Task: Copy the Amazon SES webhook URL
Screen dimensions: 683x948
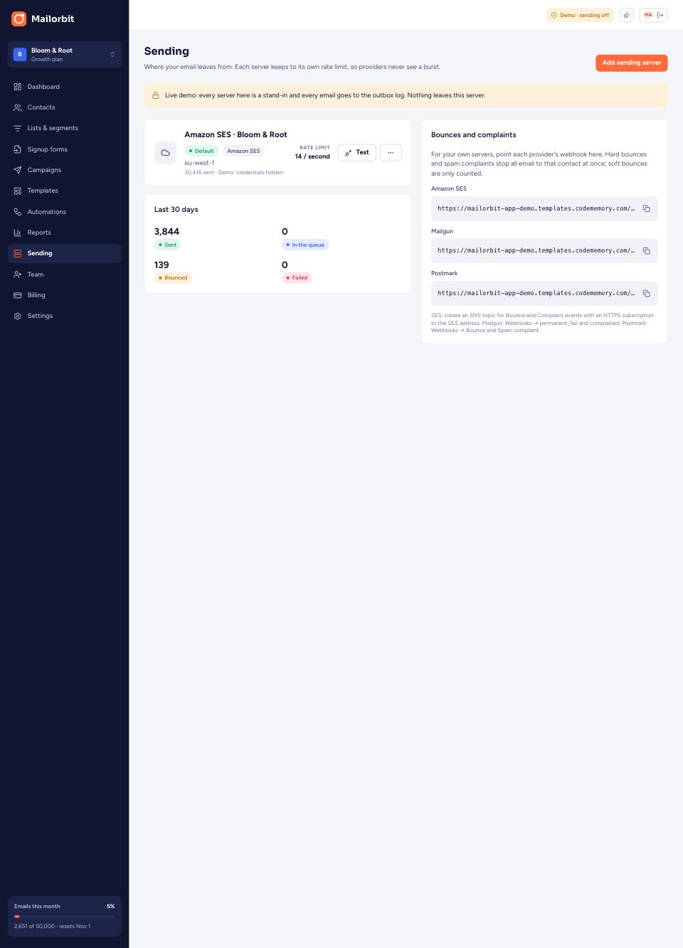Action: pyautogui.click(x=647, y=208)
